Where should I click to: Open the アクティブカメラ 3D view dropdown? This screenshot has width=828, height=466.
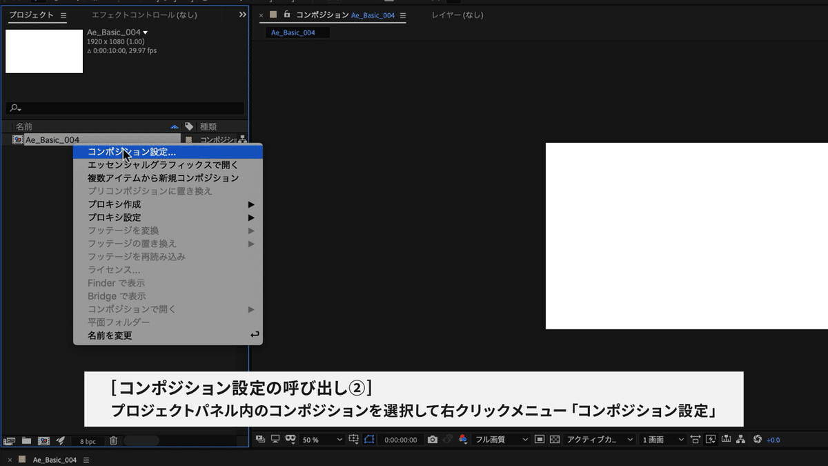click(600, 440)
